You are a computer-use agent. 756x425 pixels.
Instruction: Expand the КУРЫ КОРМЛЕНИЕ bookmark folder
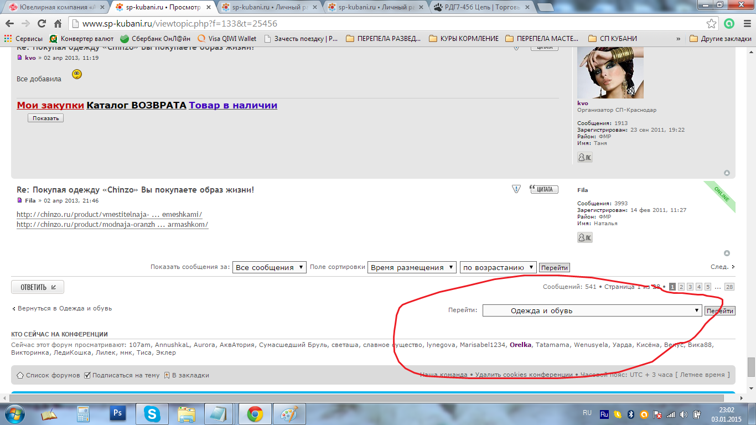tap(463, 39)
